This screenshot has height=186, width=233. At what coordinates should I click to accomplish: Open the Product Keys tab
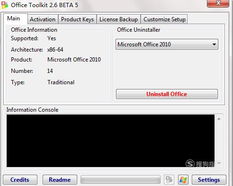pos(77,19)
